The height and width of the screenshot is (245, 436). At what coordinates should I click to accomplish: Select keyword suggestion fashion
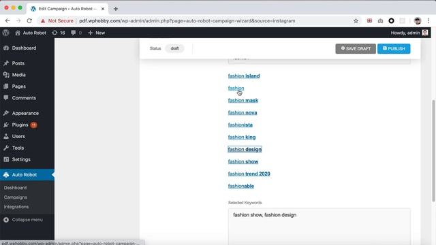pyautogui.click(x=236, y=88)
